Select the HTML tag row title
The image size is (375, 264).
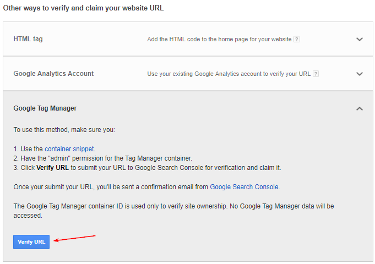coord(28,39)
